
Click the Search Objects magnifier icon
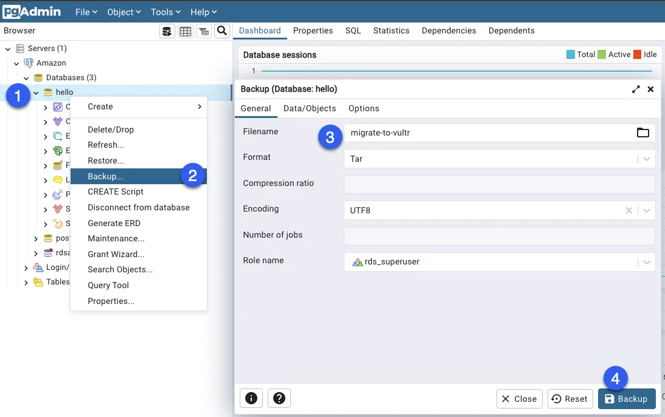point(222,30)
